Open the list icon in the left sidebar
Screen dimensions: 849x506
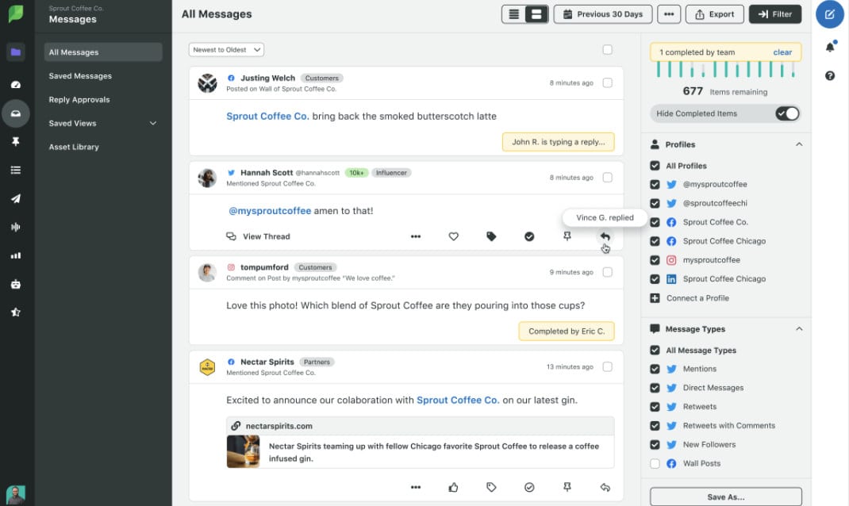(x=16, y=170)
